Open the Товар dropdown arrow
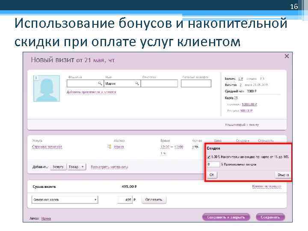 tap(83, 167)
